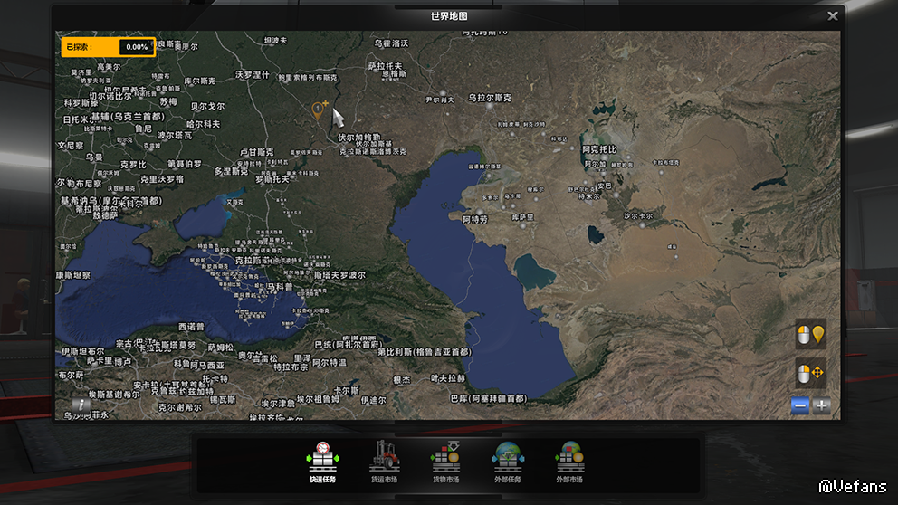898x505 pixels.
Task: Select the city 基辅 (乌克兰首都) on map
Action: (118, 117)
